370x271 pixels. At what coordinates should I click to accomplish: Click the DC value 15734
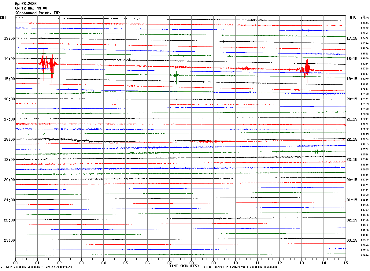click(364, 180)
